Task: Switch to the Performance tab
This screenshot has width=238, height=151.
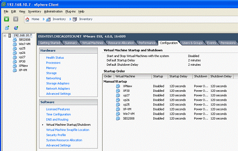Action: (147, 43)
